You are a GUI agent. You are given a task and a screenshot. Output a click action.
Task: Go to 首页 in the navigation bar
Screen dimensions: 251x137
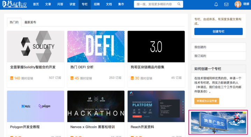[x=36, y=4]
